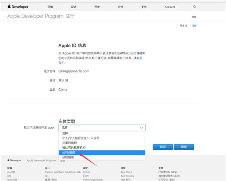Image resolution: width=226 pixels, height=181 pixels.
Task: Open the 分发 nav menu
Action: tap(120, 7)
